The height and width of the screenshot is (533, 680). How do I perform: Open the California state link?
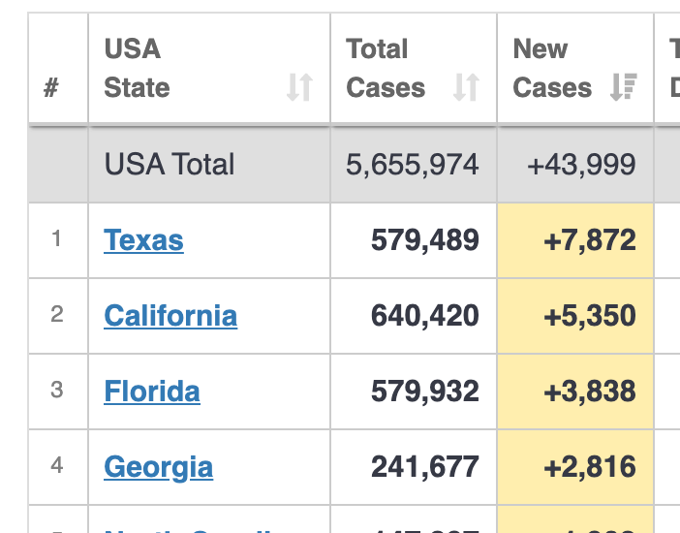(x=170, y=316)
